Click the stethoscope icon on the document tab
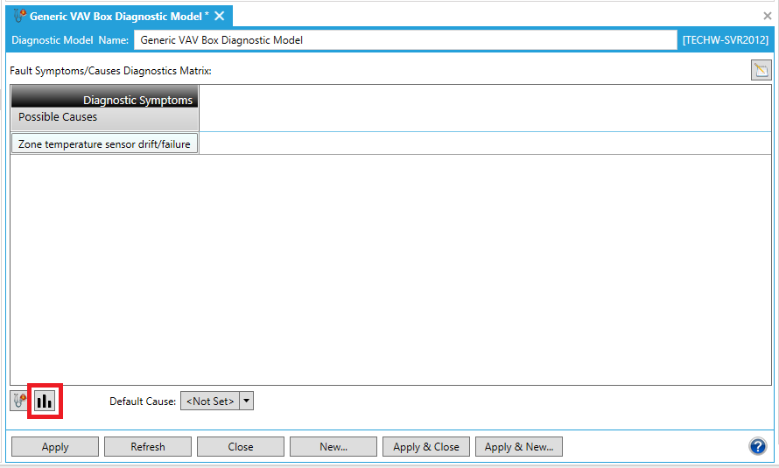Screen dimensions: 779x468 pyautogui.click(x=20, y=16)
